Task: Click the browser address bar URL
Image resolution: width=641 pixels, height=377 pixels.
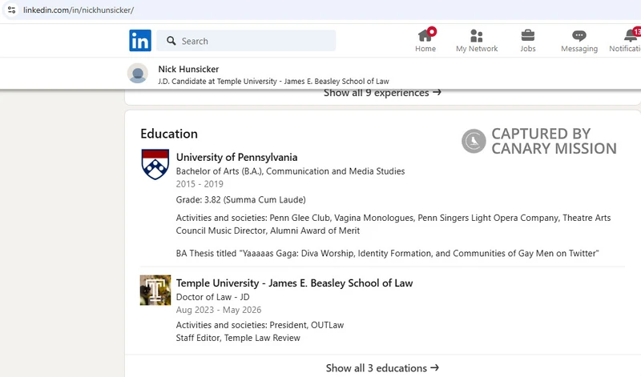Action: pyautogui.click(x=79, y=10)
